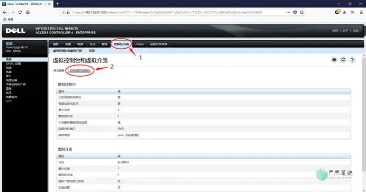
Task: Open a new browser tab with plus button
Action: [x=57, y=4]
